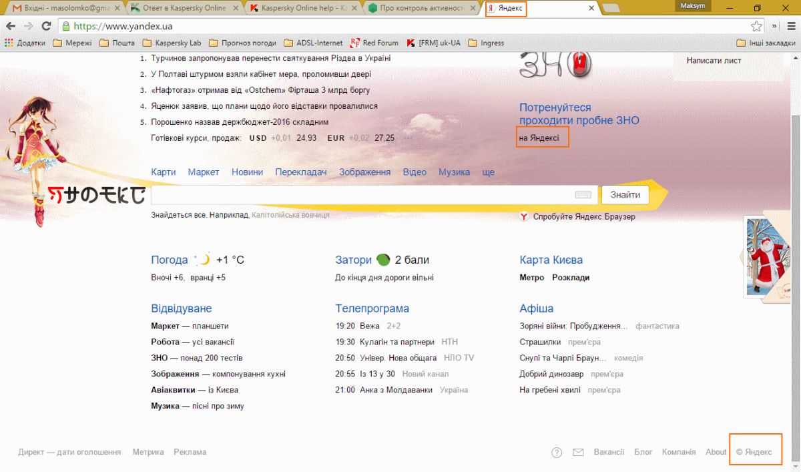Click the browser forward arrow
801x472 pixels.
tap(28, 26)
